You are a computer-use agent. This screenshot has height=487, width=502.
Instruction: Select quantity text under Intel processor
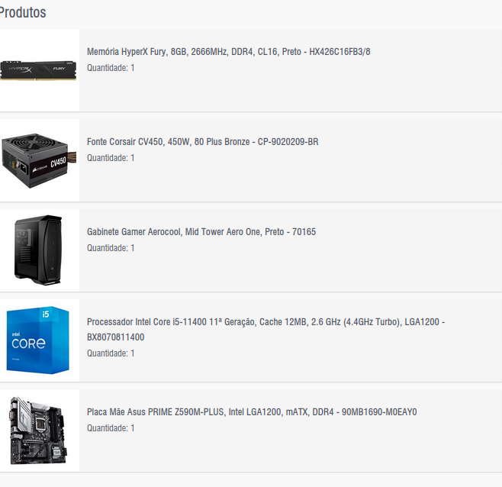111,353
